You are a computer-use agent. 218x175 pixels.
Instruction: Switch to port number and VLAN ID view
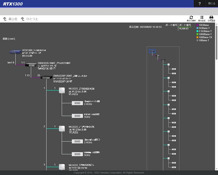pyautogui.click(x=185, y=27)
